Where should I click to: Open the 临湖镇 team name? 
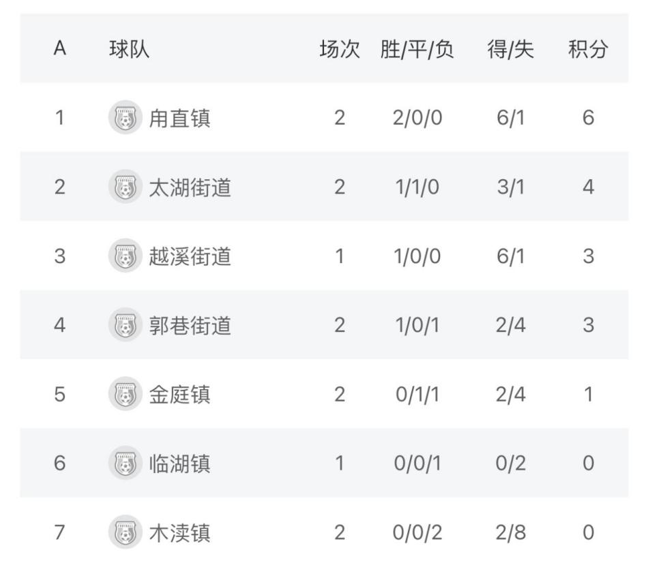(179, 463)
